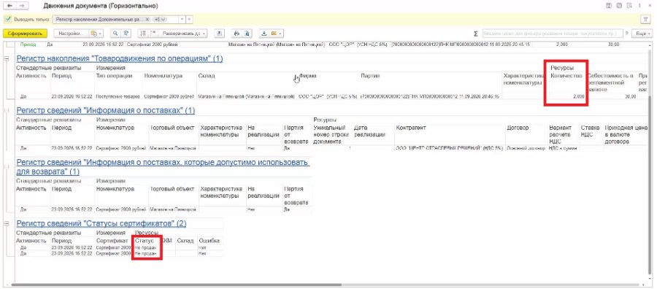Open the vertical dots menu in title bar
Viewport: 657px width, 289px height.
[x=640, y=6]
